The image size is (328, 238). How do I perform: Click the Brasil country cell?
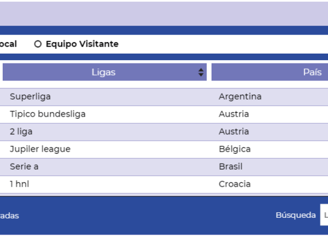(230, 167)
